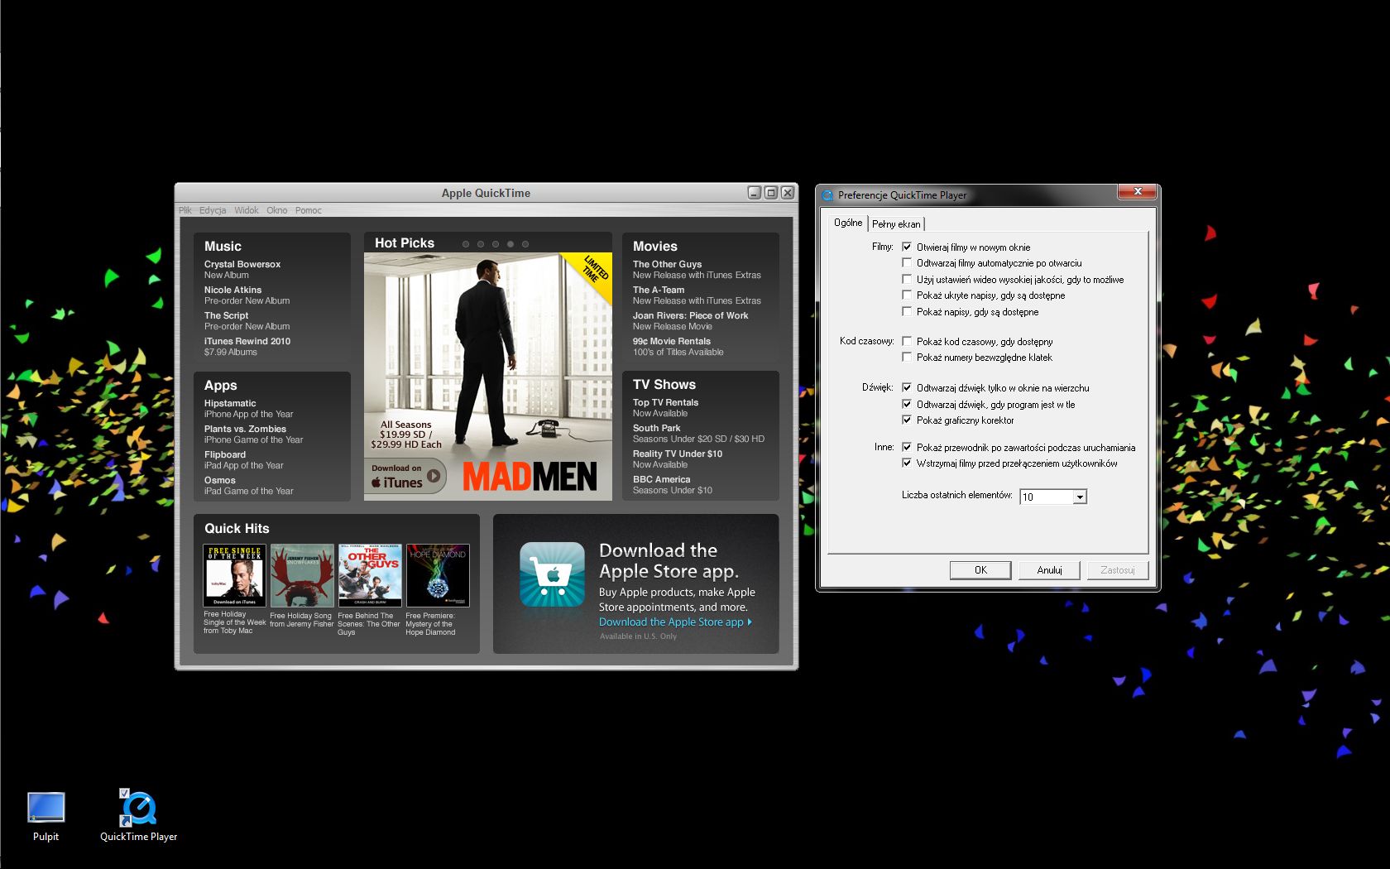Open The A-Team movie link
The width and height of the screenshot is (1390, 869).
pyautogui.click(x=697, y=295)
